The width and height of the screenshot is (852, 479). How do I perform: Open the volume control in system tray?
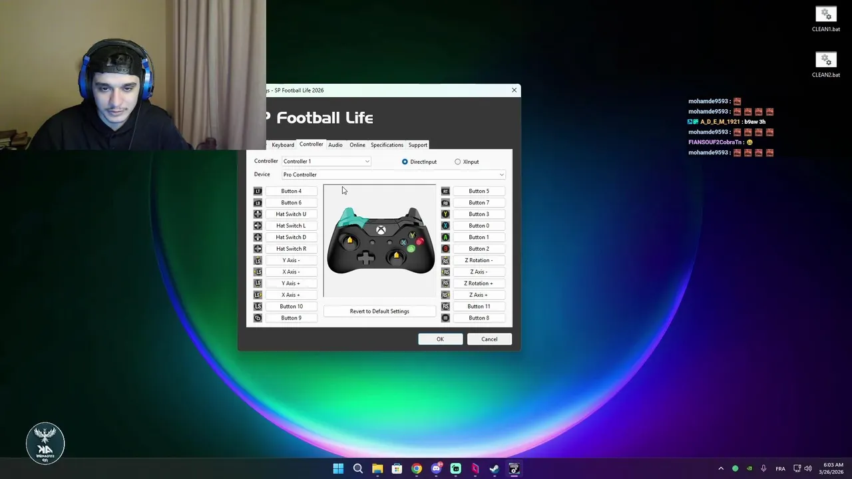[808, 468]
